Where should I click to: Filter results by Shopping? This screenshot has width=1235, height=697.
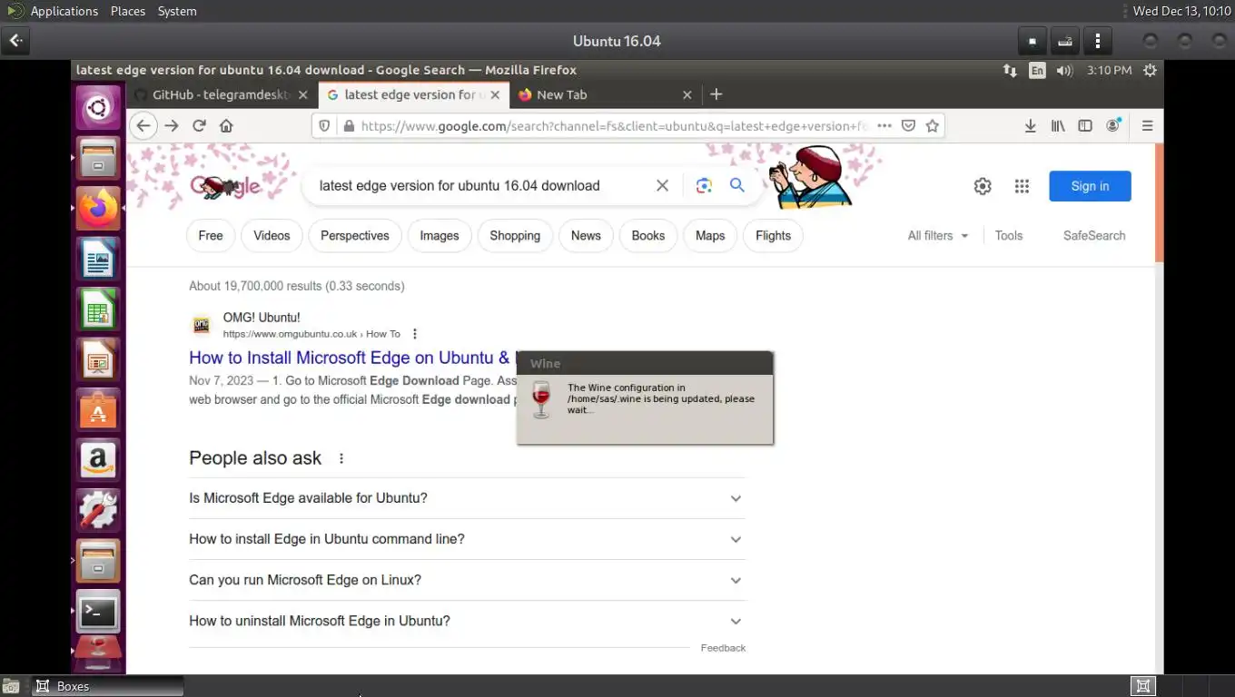click(x=515, y=235)
